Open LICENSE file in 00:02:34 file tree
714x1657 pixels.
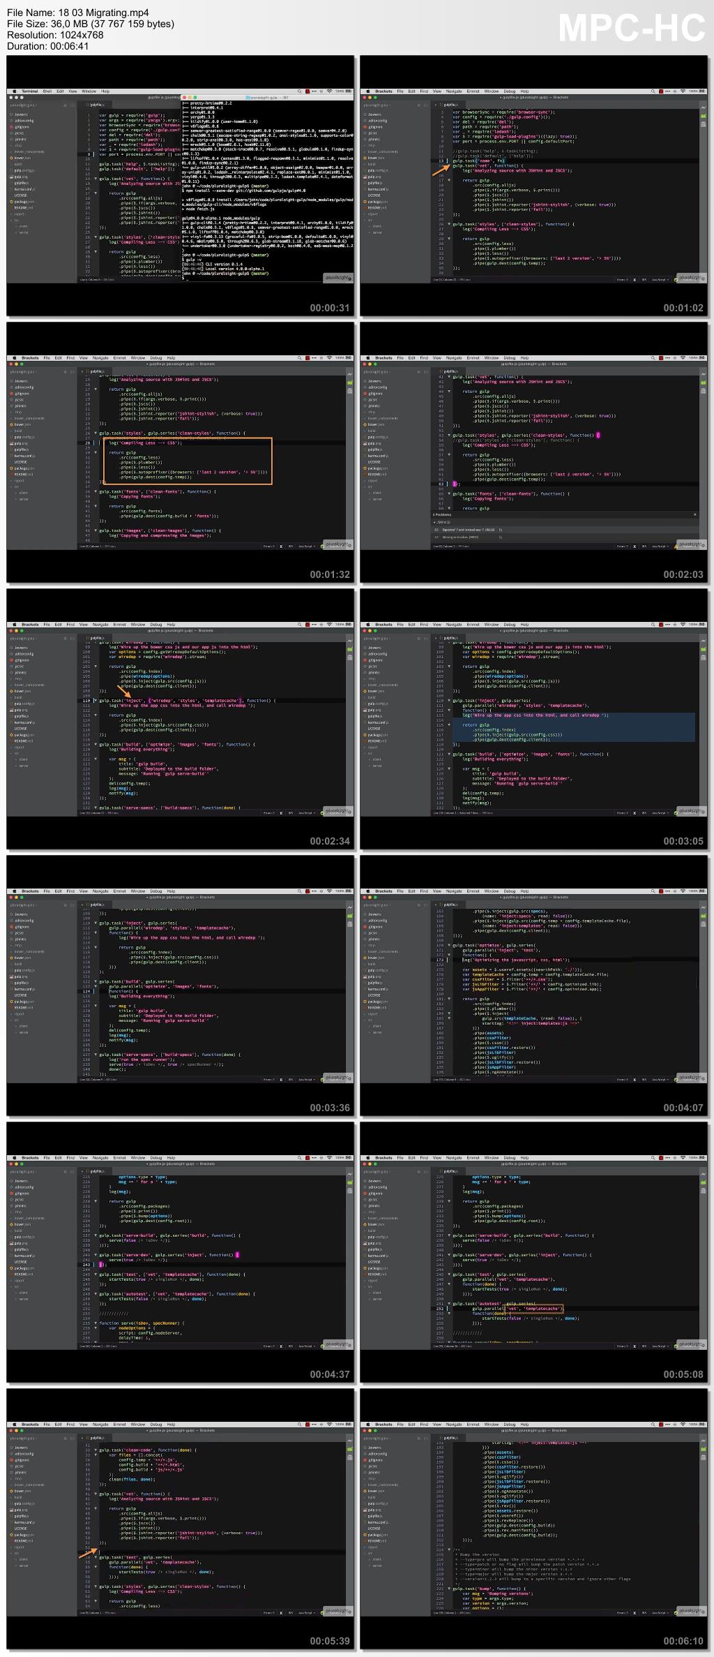[21, 729]
